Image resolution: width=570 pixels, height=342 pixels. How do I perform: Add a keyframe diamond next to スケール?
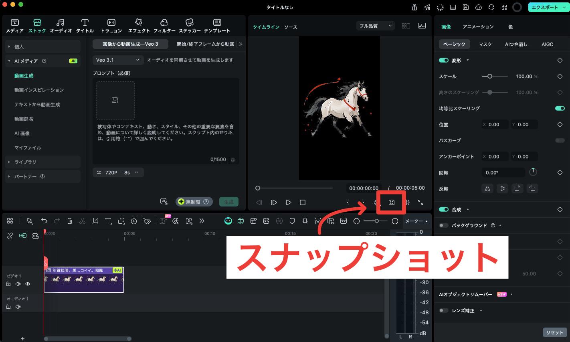point(560,76)
